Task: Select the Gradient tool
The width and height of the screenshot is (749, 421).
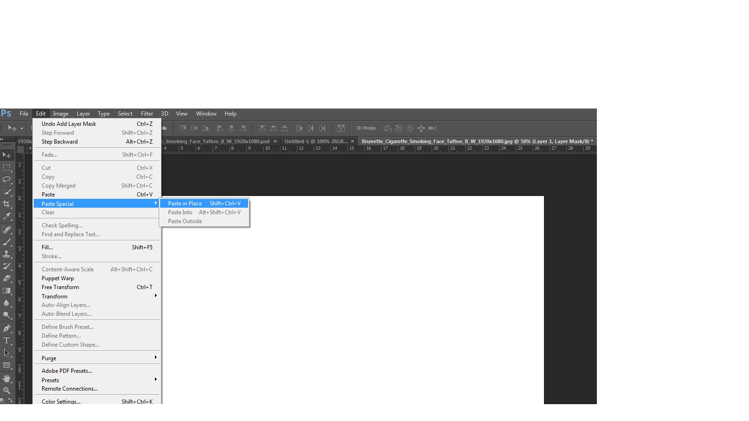Action: (x=7, y=290)
